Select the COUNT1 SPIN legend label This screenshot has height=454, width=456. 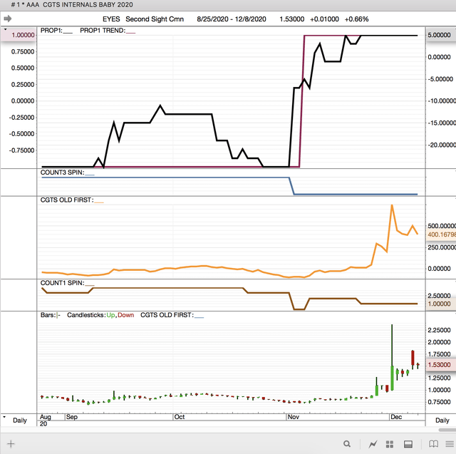click(x=62, y=283)
